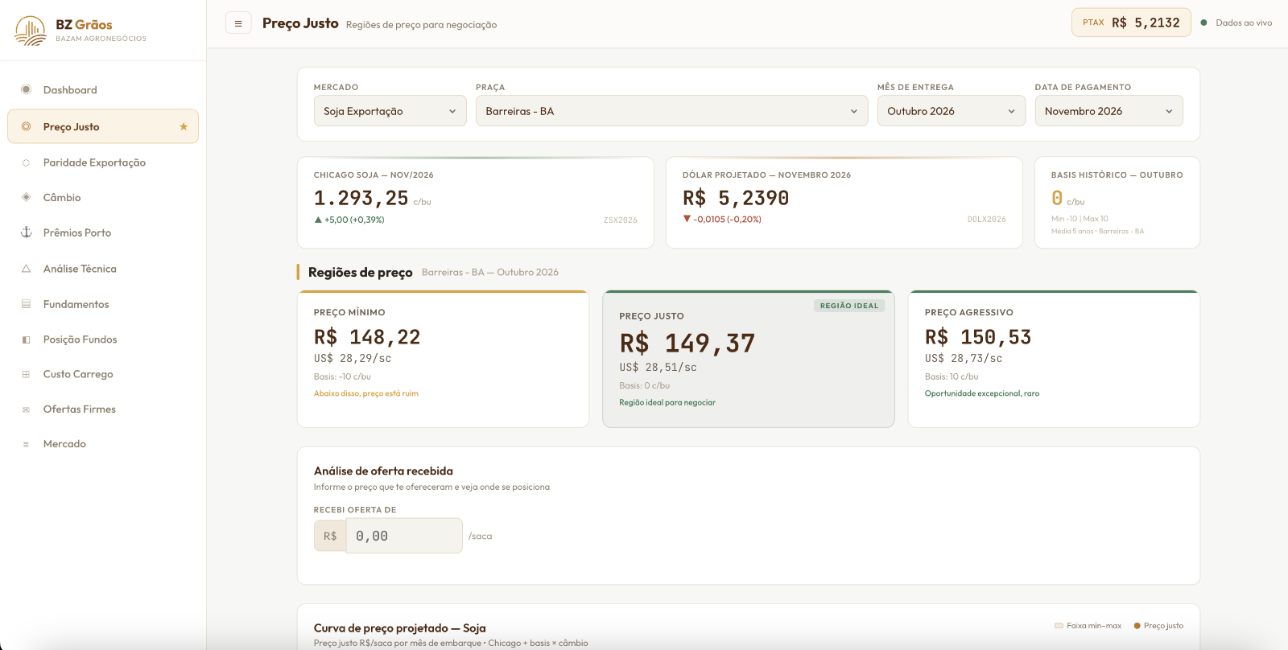This screenshot has height=650, width=1288.
Task: Click the green live data status dot
Action: (x=1203, y=23)
